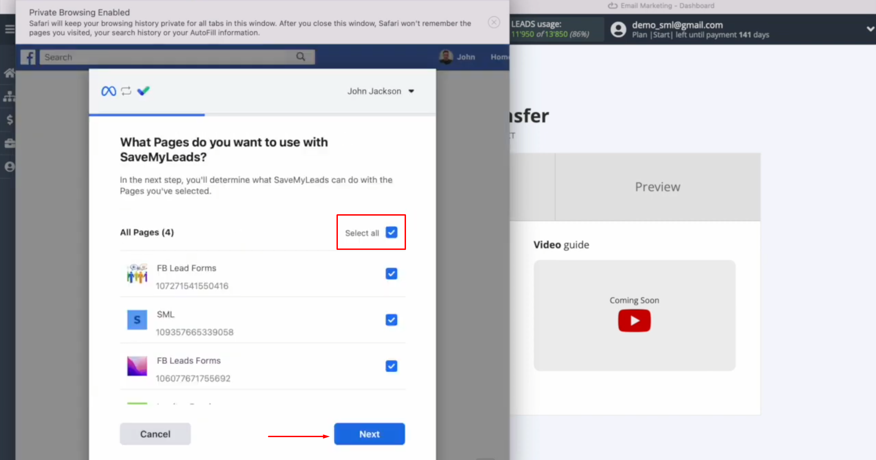Image resolution: width=876 pixels, height=460 pixels.
Task: Click FB Leads Forms page thumbnail
Action: point(137,366)
